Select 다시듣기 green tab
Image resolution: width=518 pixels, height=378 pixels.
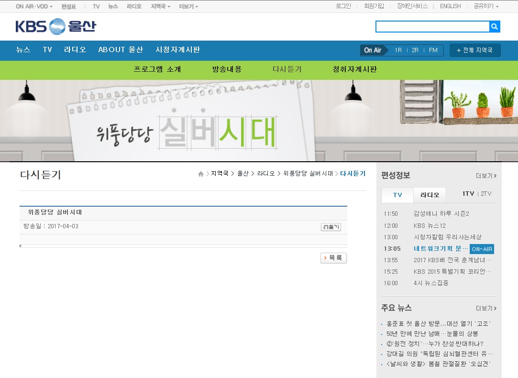[x=287, y=69]
